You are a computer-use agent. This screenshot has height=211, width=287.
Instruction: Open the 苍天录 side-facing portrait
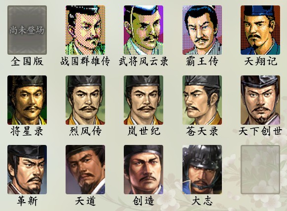(x=202, y=100)
